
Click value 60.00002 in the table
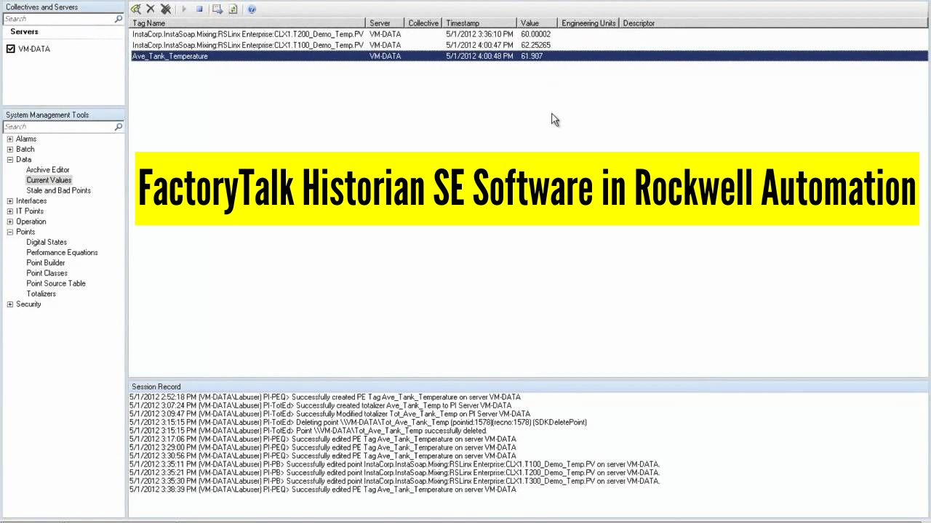coord(535,34)
